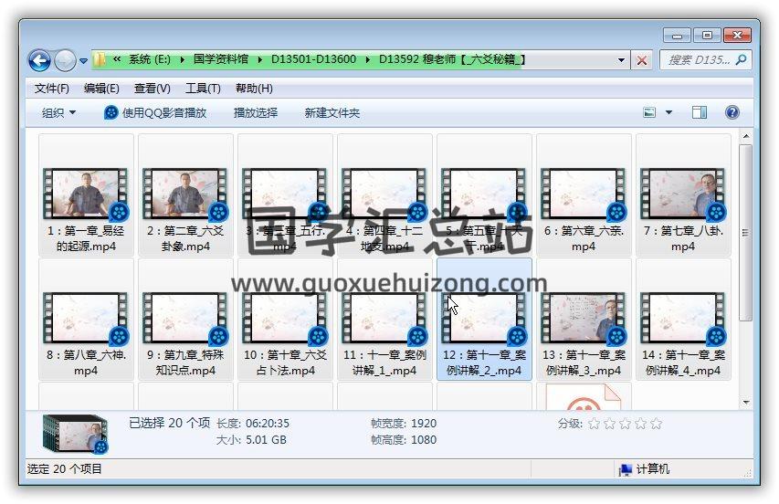Viewport: 779px width, 504px height.
Task: Click the 帧高度: 1080 value
Action: 424,440
